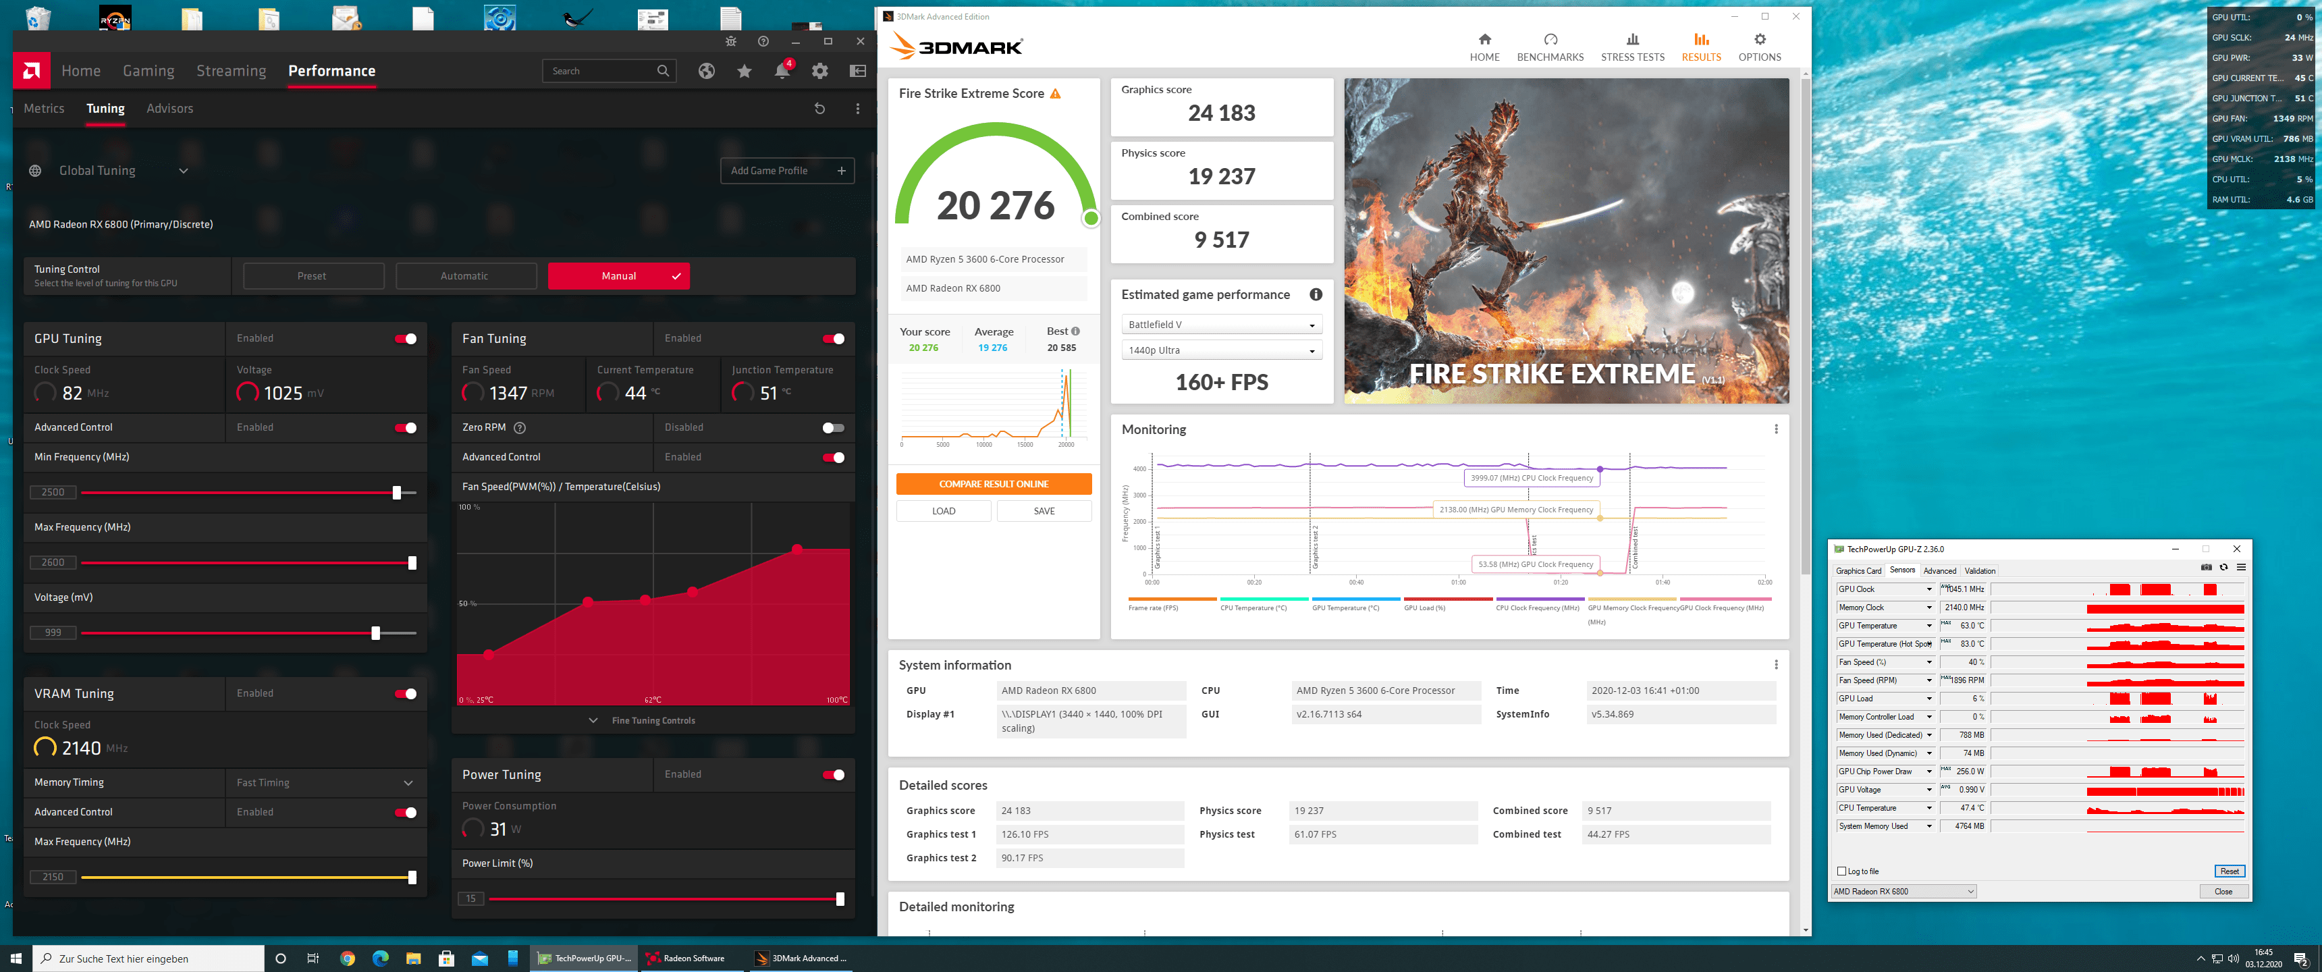
Task: Select the Performance tab in Radeon Software
Action: pos(331,70)
